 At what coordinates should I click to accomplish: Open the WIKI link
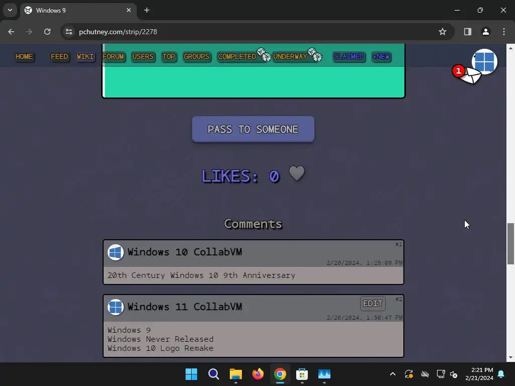85,56
